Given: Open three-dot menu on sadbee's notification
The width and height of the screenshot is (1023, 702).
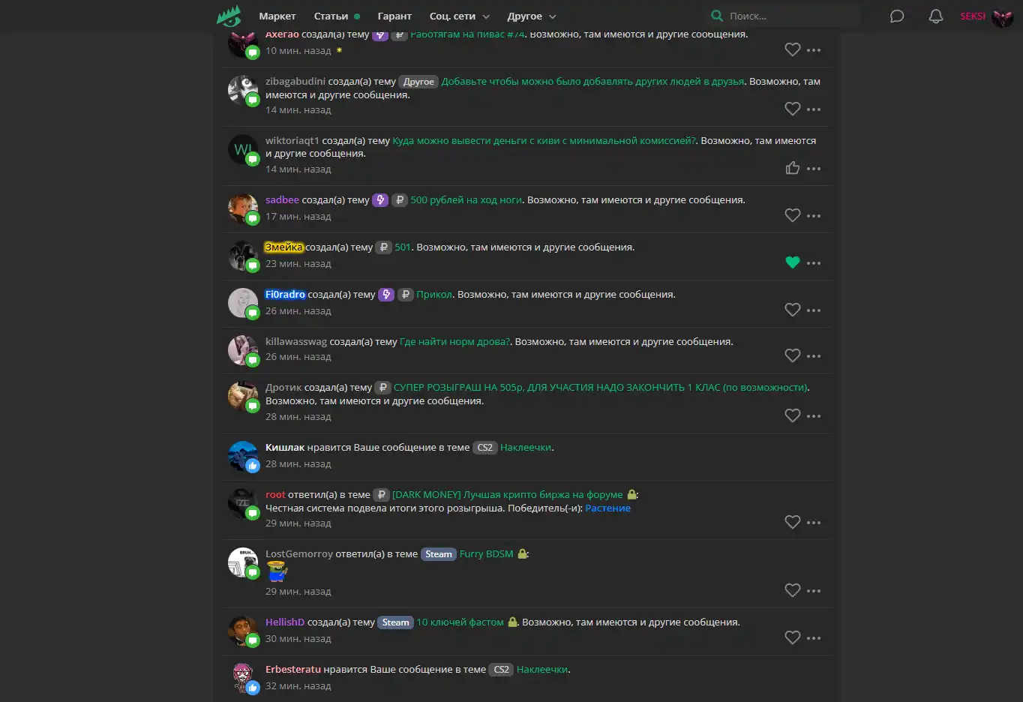Looking at the screenshot, I should 814,216.
